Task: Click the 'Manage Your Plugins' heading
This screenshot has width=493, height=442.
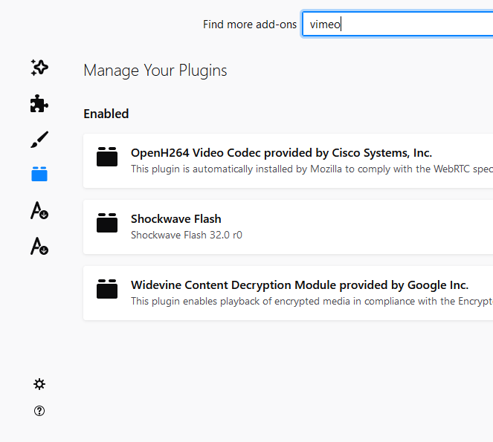Action: click(x=155, y=71)
